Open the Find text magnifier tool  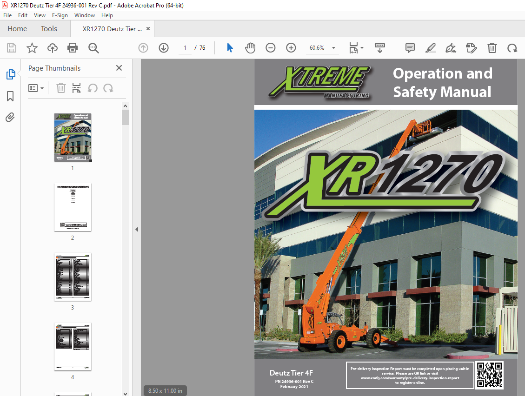tap(93, 48)
